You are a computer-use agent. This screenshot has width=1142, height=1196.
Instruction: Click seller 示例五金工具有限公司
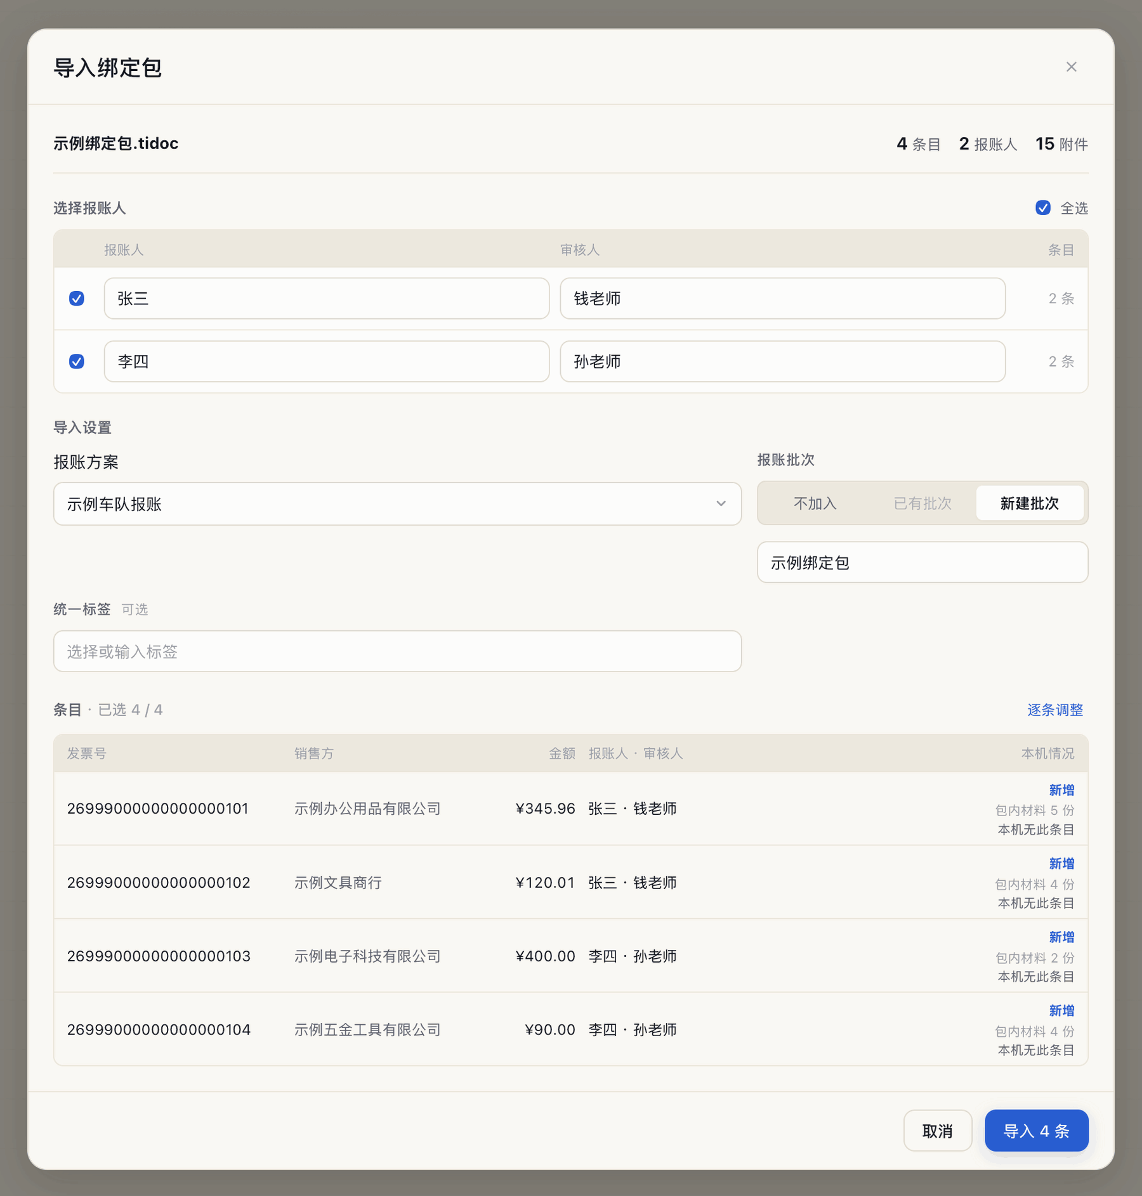[367, 1029]
